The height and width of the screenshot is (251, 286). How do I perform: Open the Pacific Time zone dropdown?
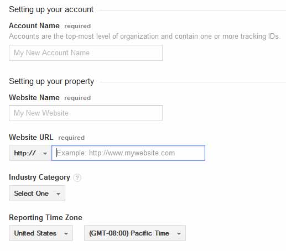pyautogui.click(x=135, y=233)
